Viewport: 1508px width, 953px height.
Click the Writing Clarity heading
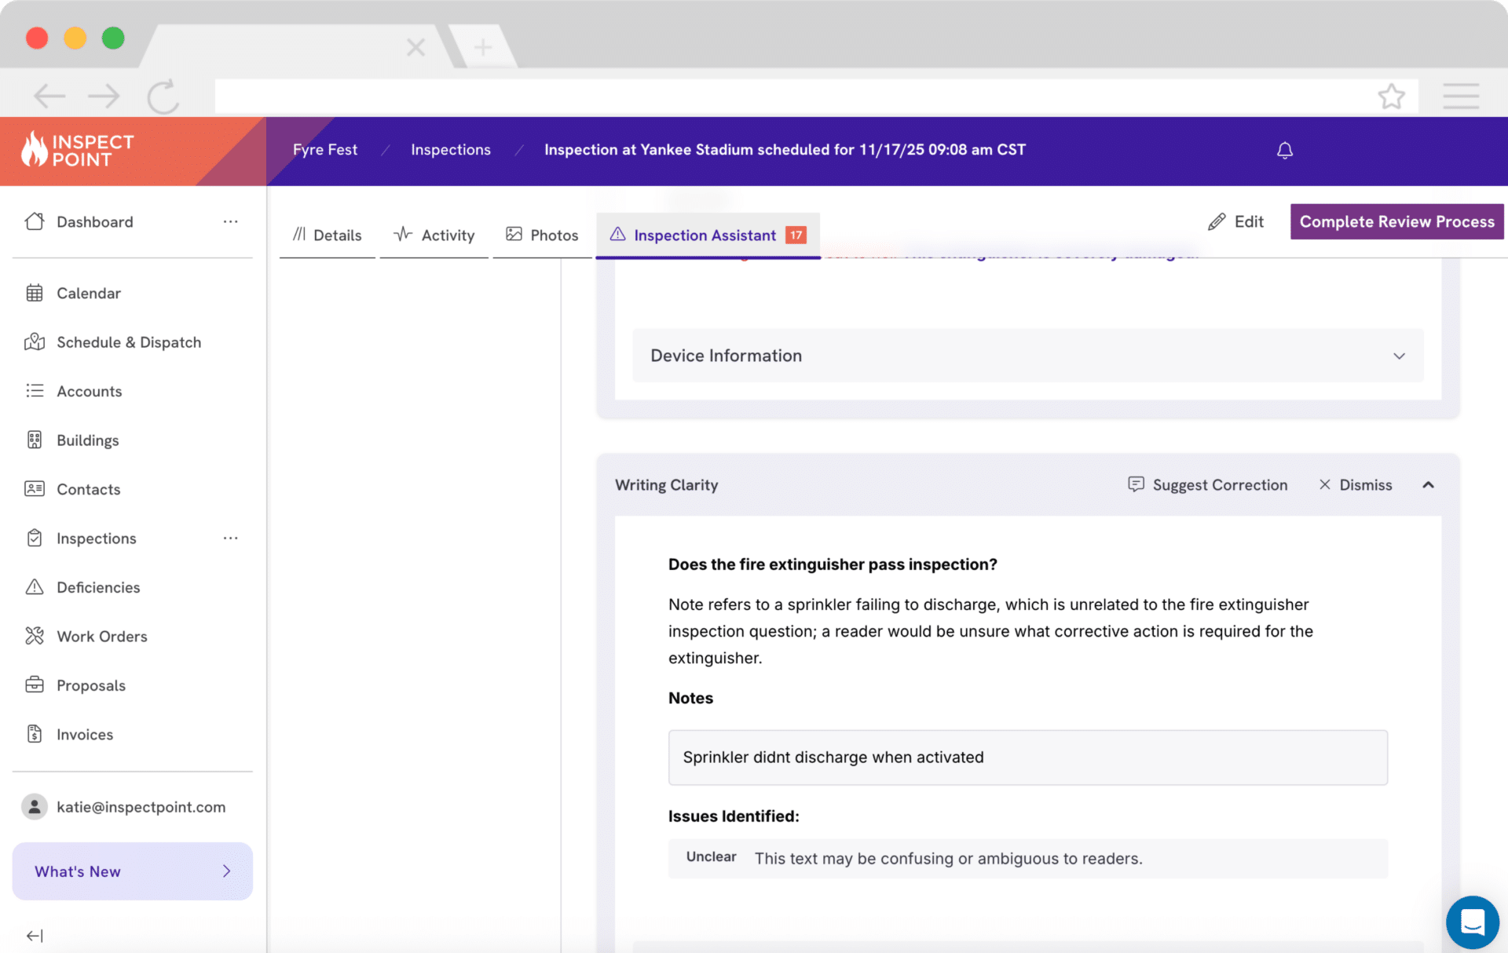click(x=666, y=485)
